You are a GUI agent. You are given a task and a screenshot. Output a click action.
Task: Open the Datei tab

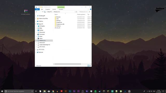point(37,9)
